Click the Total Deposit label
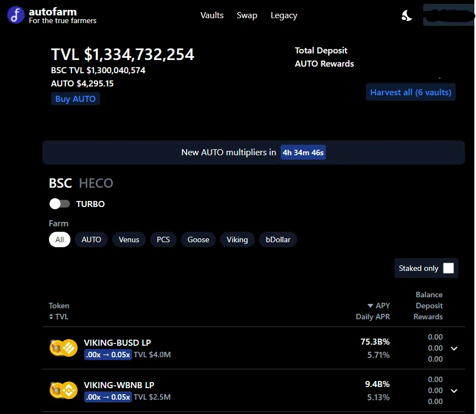 pos(321,51)
